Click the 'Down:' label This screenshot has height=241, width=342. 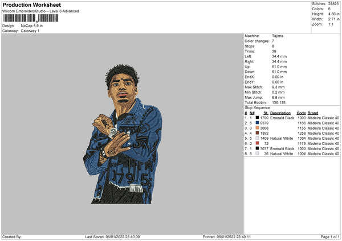point(250,72)
